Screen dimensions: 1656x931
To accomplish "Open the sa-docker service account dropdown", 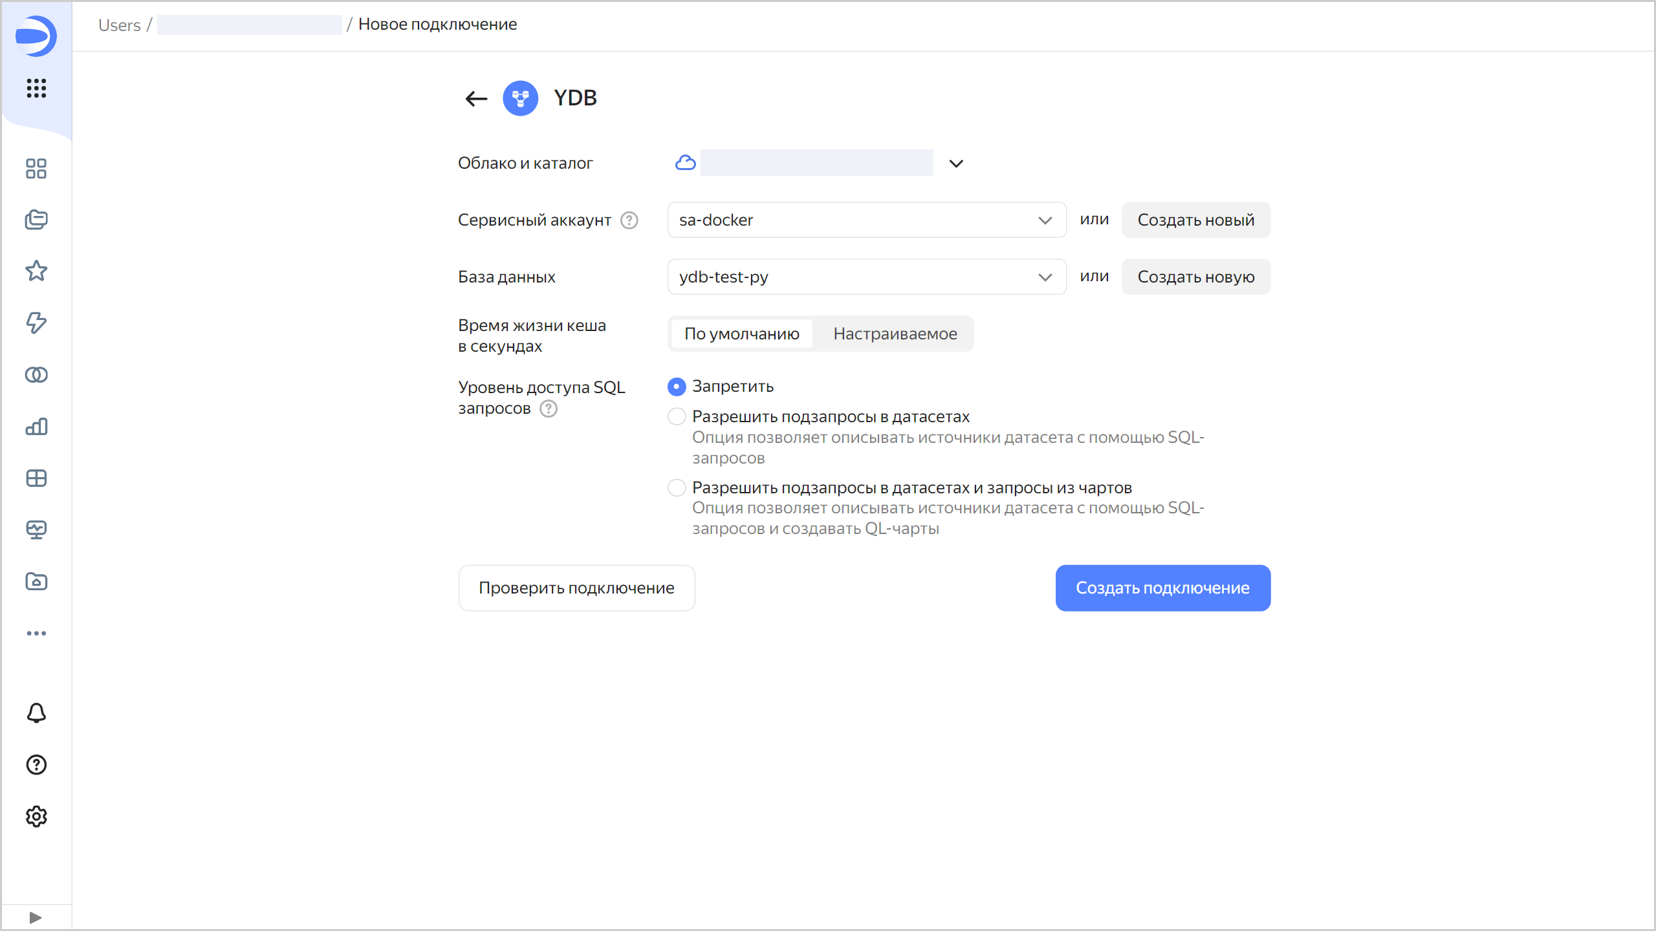I will point(866,220).
